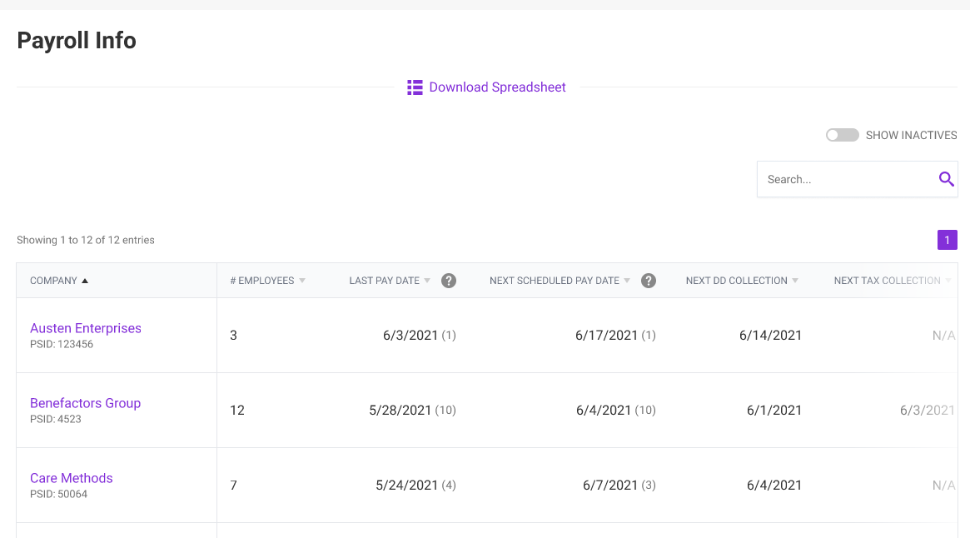Open the Next Scheduled Pay Date help icon

[649, 281]
